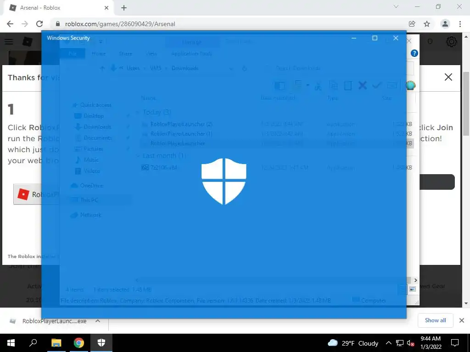The height and width of the screenshot is (352, 470).
Task: Select the Arsenal - Roblox tab
Action: coord(58,8)
